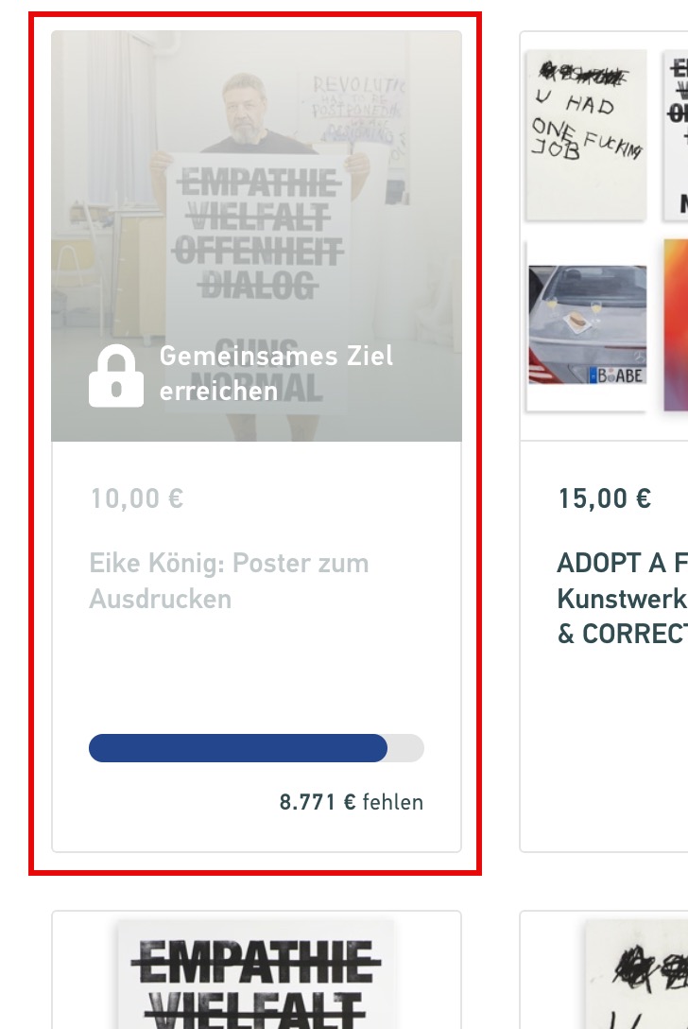This screenshot has height=1029, width=688.
Task: Open 'Eike König: Poster zum Ausdrucken' title
Action: (229, 581)
